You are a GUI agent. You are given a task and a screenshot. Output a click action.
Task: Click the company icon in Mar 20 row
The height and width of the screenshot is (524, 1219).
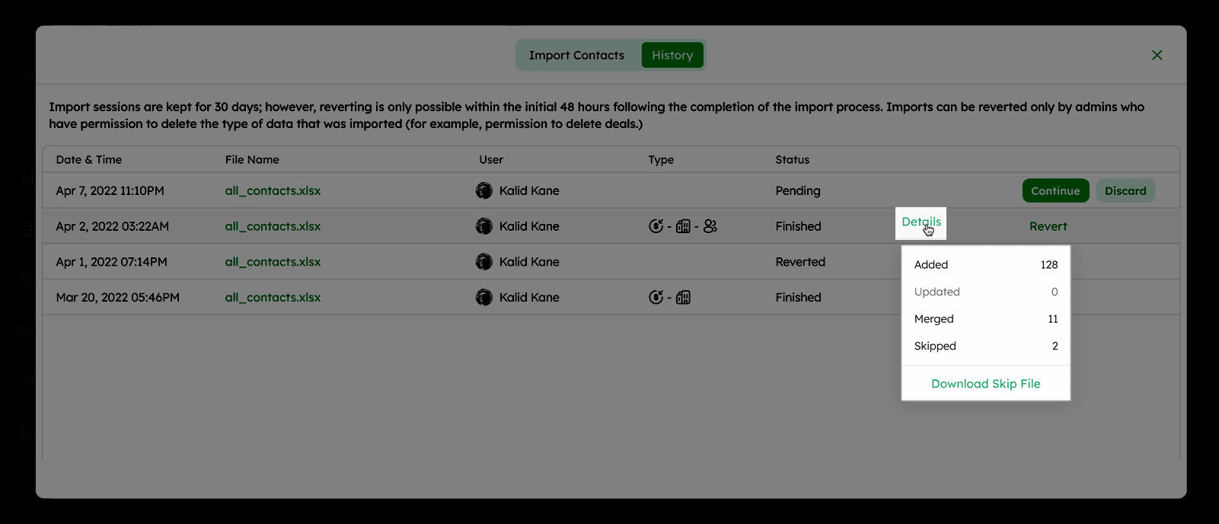pyautogui.click(x=683, y=297)
